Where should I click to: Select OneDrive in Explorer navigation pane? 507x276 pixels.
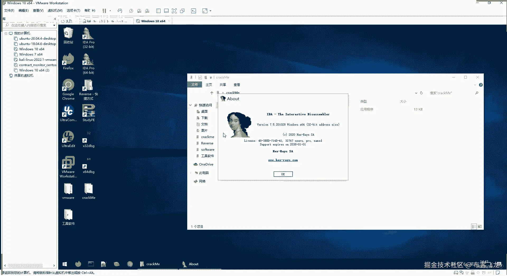pyautogui.click(x=203, y=164)
